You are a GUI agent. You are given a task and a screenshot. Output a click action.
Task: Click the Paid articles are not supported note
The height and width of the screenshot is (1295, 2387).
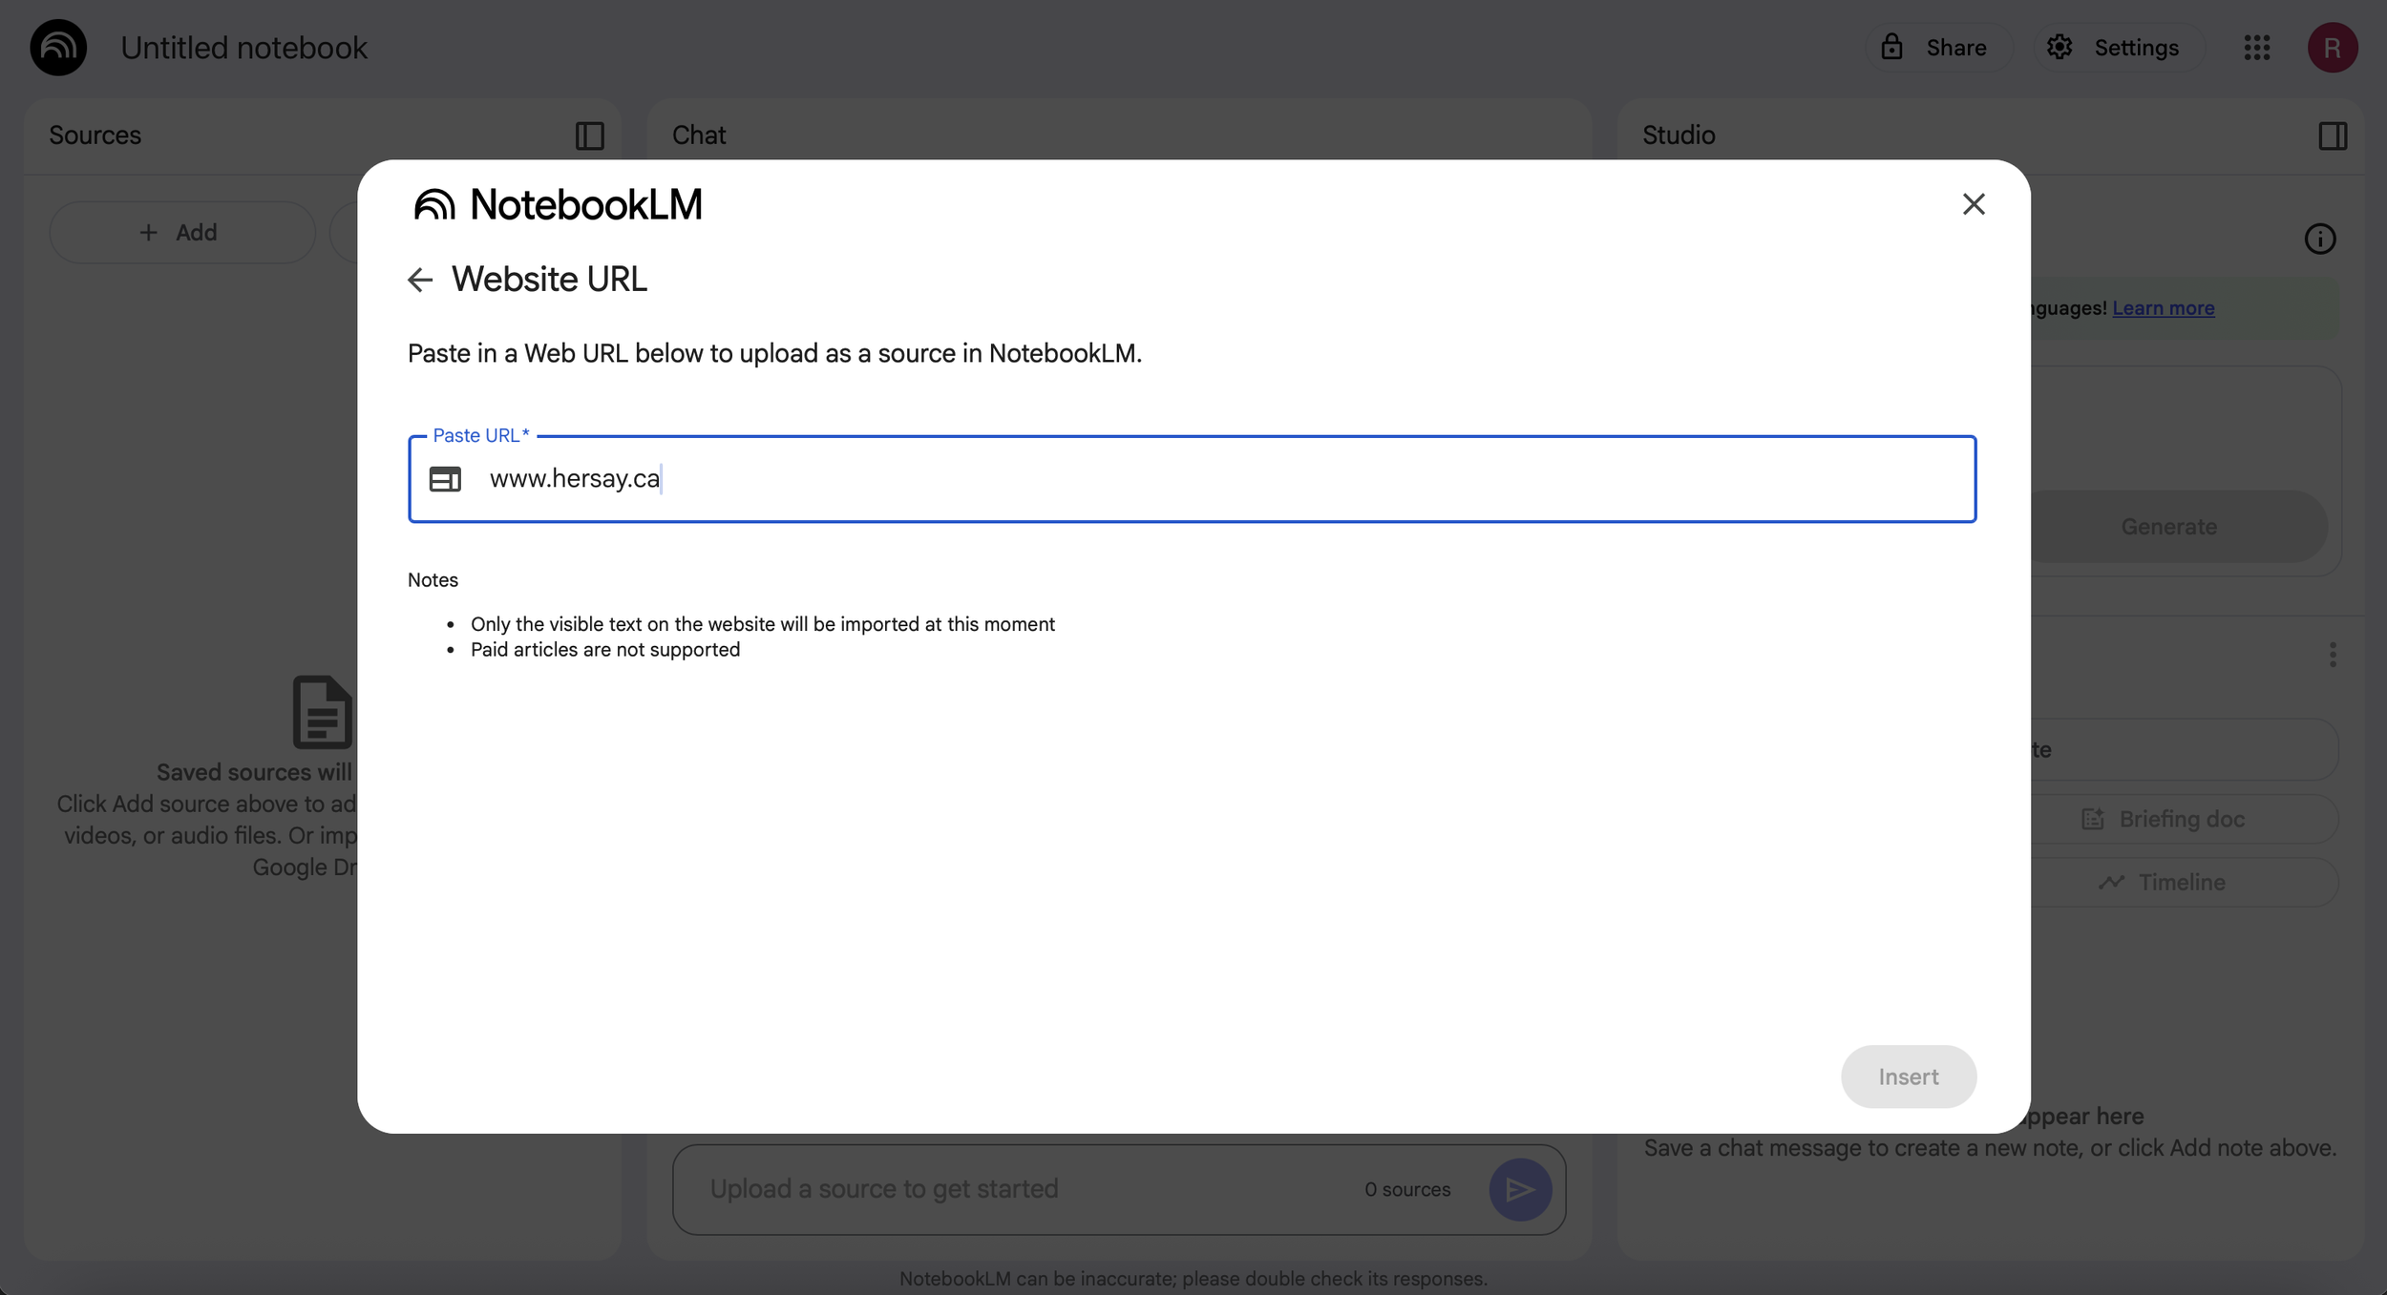pyautogui.click(x=605, y=650)
